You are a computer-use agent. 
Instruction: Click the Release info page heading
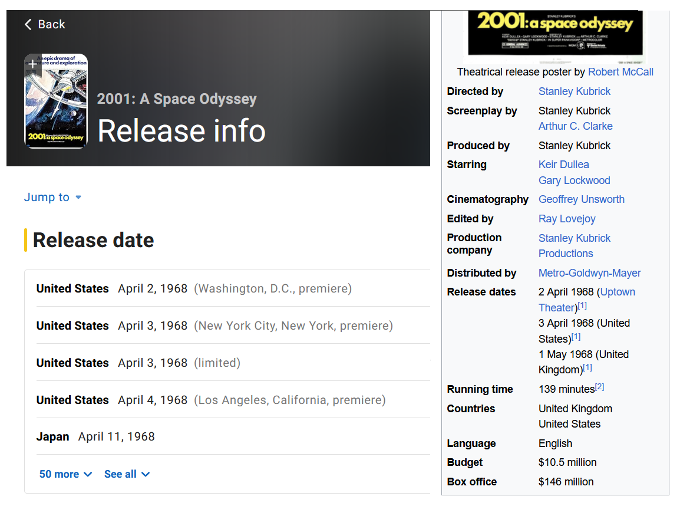[x=181, y=130]
